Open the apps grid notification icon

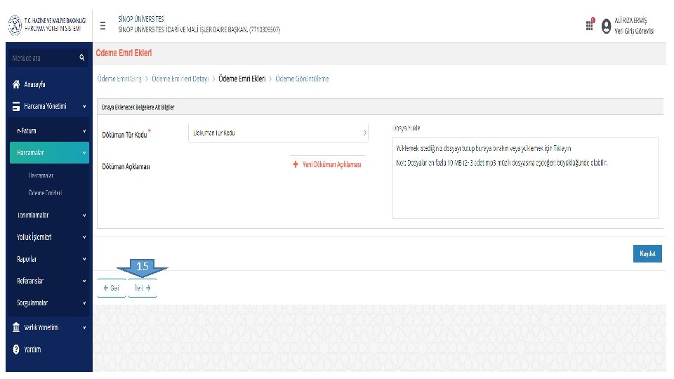tap(590, 25)
